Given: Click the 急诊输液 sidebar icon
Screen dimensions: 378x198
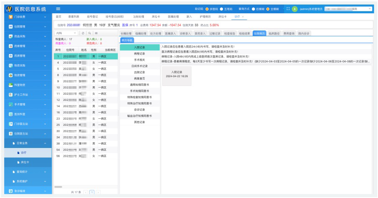Looking at the screenshot, I should (10, 191).
